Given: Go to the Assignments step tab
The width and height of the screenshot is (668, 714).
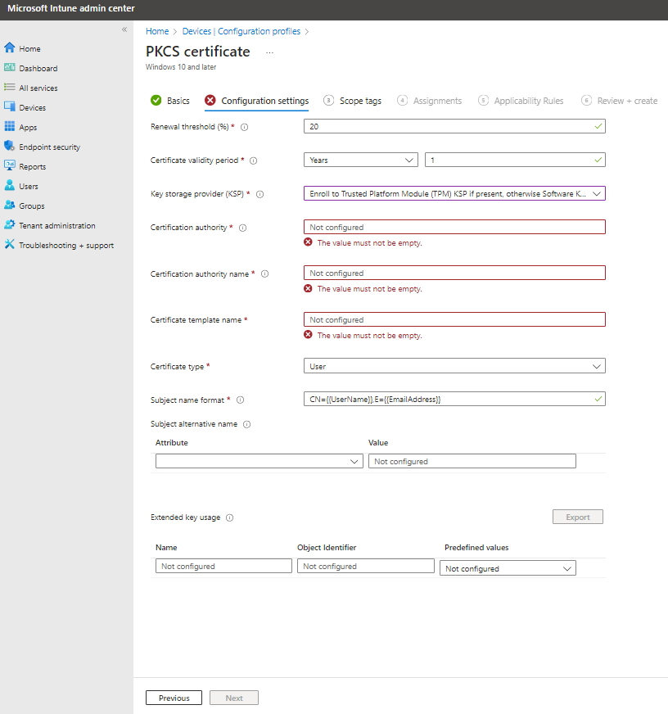Looking at the screenshot, I should [x=430, y=101].
